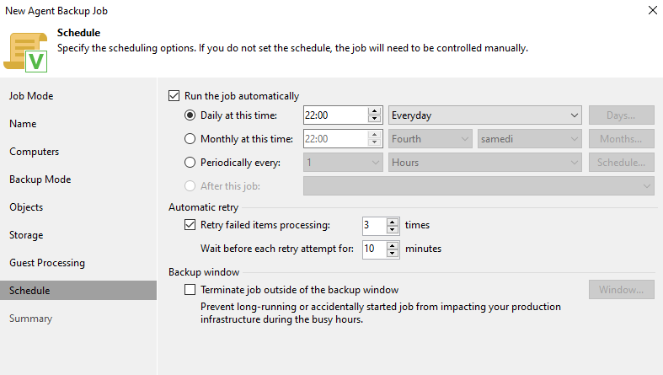Image resolution: width=663 pixels, height=375 pixels.
Task: Select Monthly at this time option
Action: (x=190, y=139)
